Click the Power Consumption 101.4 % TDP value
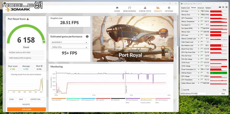Image resolution: width=230 pixels, height=114 pixels. 205,69
